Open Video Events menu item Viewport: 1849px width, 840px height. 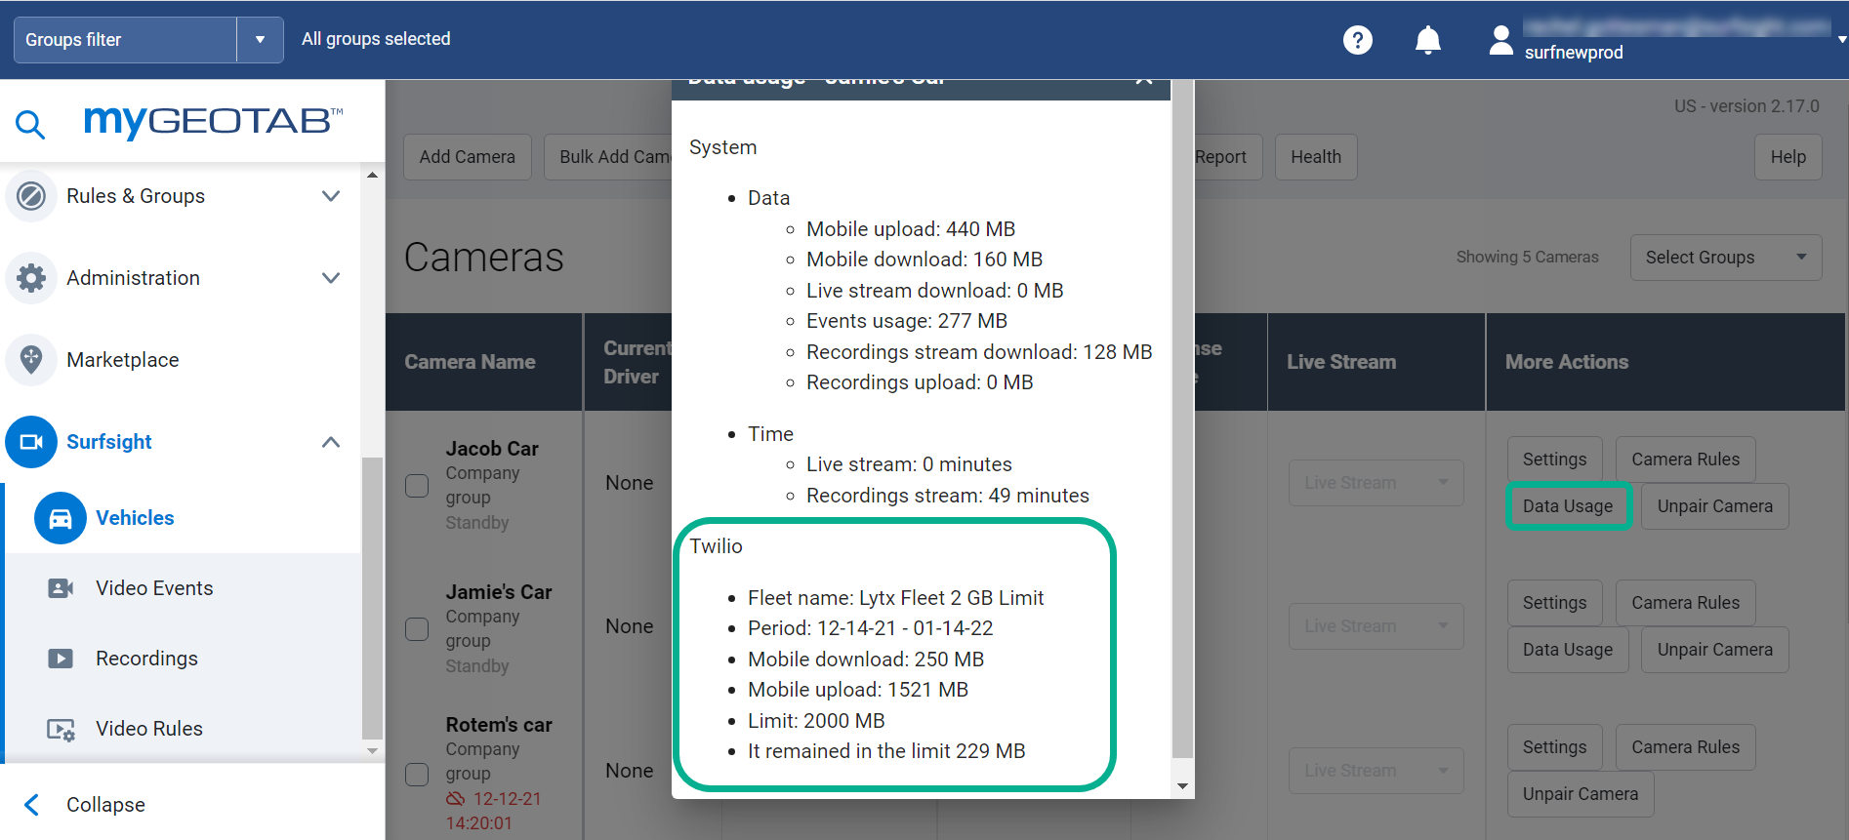154,588
